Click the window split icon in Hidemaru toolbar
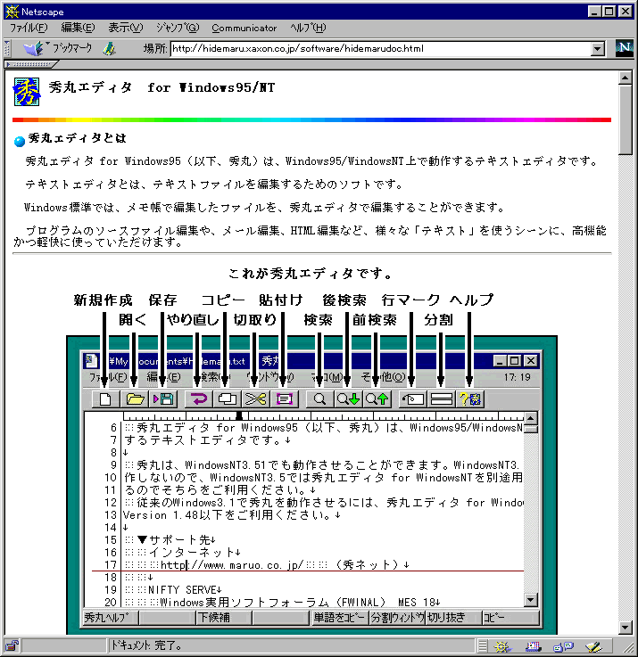The height and width of the screenshot is (657, 638). 441,399
